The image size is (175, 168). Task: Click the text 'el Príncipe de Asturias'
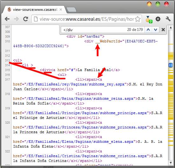pyautogui.click(x=38, y=118)
